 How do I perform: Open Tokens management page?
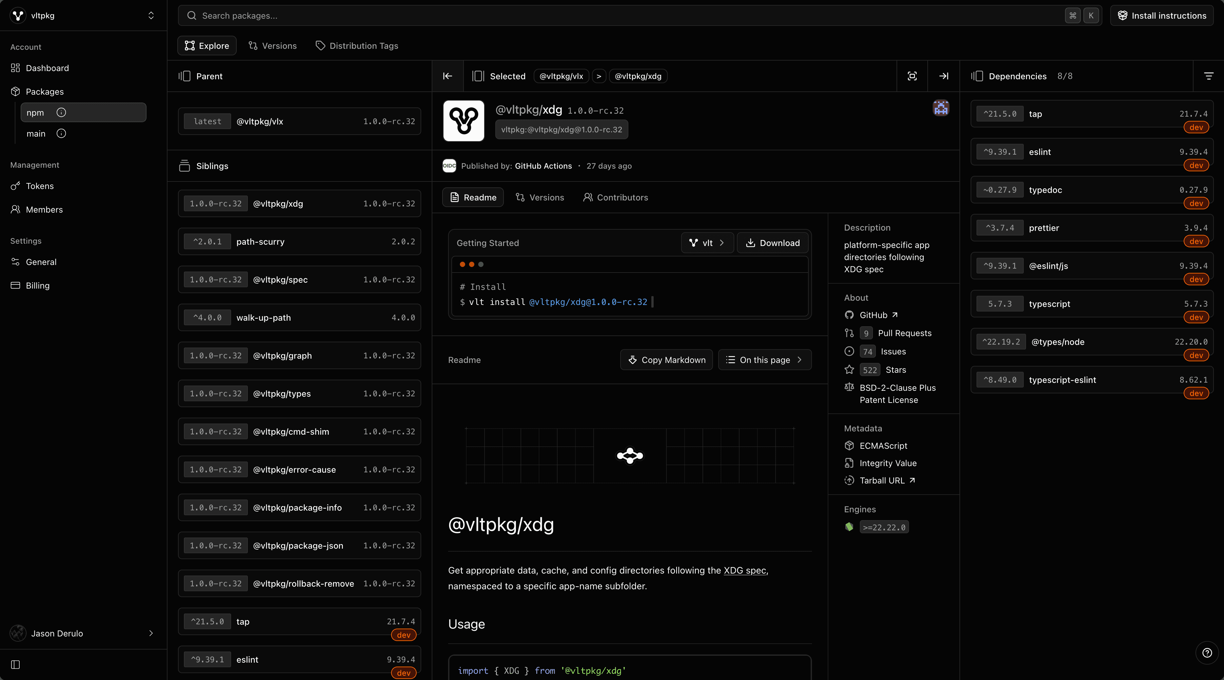tap(40, 186)
